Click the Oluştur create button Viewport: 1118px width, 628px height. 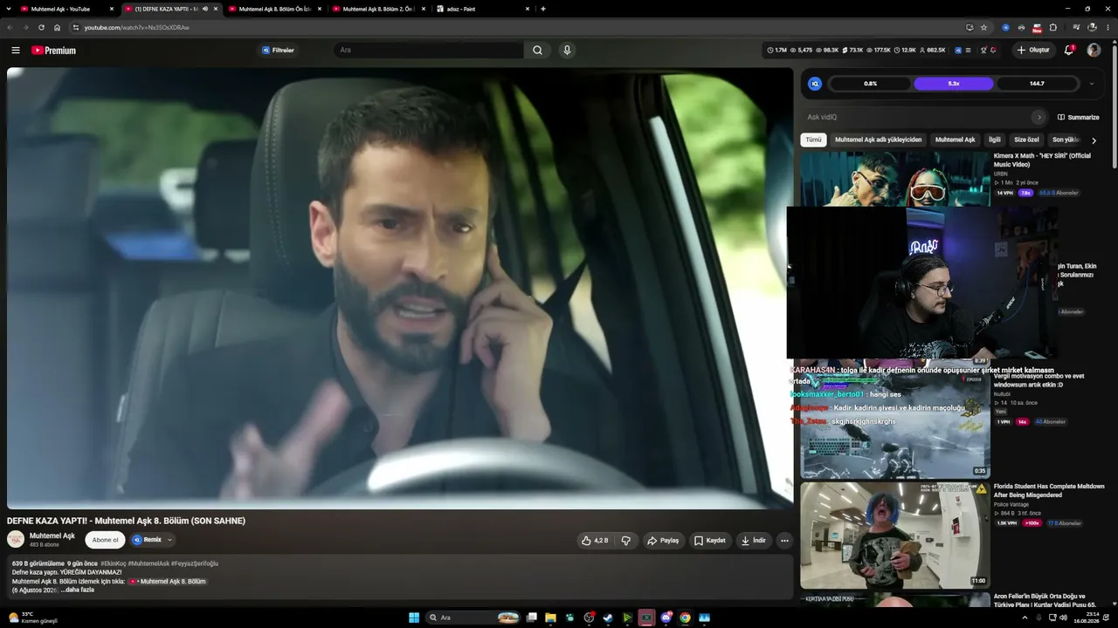pos(1033,51)
